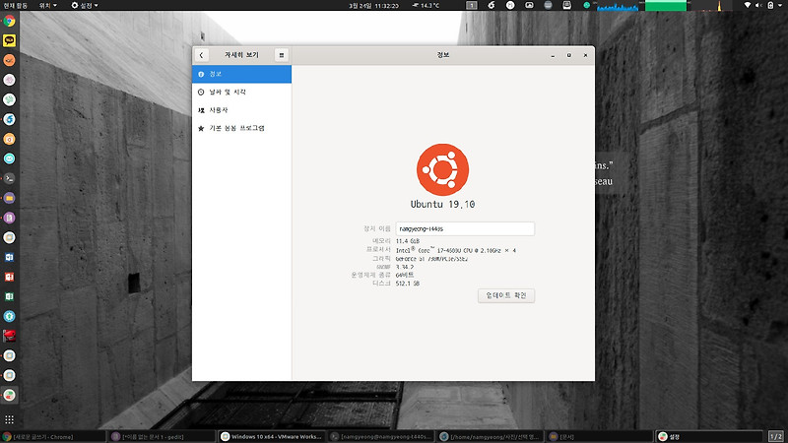Viewport: 788px width, 443px height.
Task: Open the 날짜 및 시각 panel
Action: [241, 92]
